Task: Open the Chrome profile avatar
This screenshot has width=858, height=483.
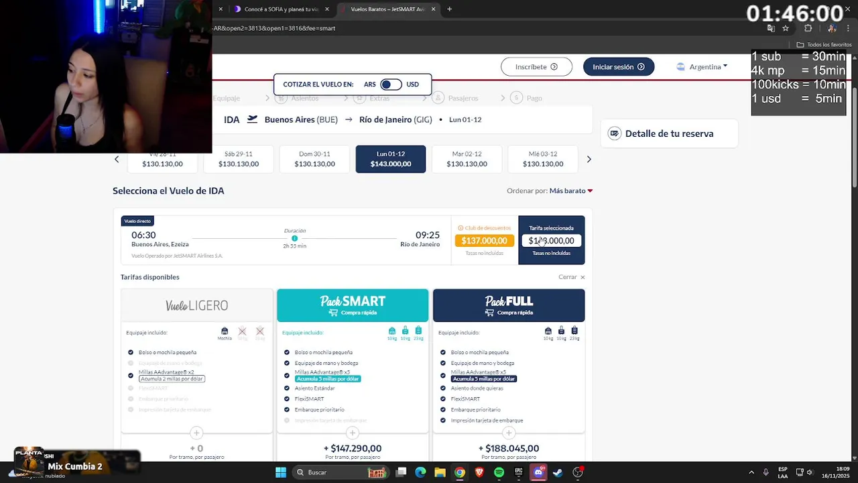Action: (832, 28)
